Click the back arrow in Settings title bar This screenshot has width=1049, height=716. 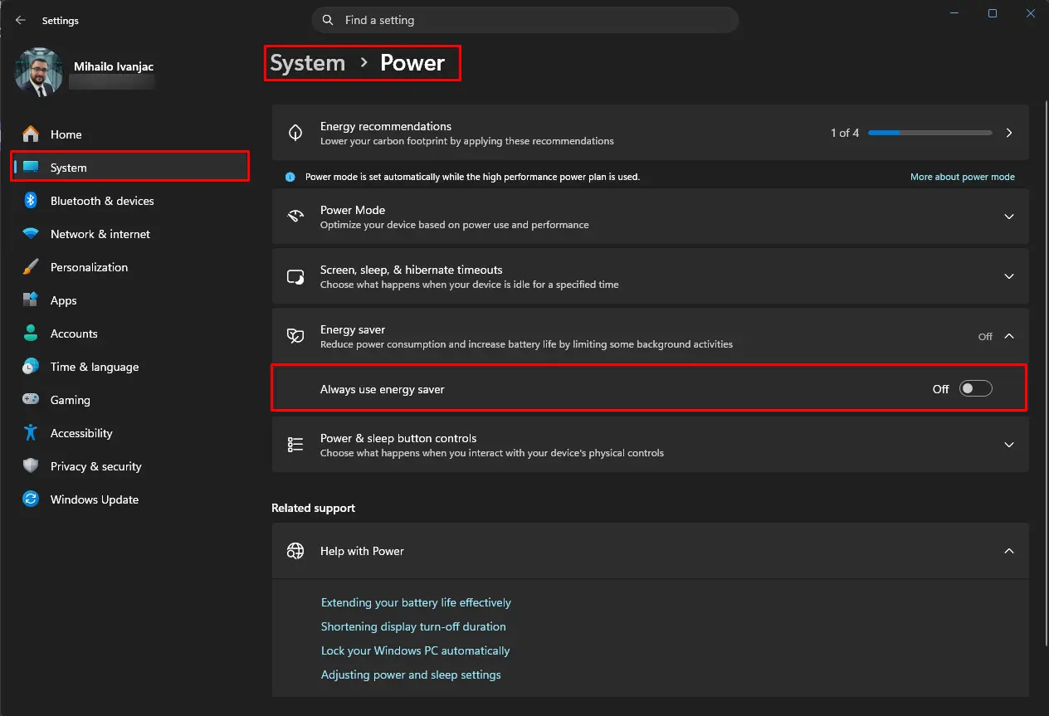point(21,20)
